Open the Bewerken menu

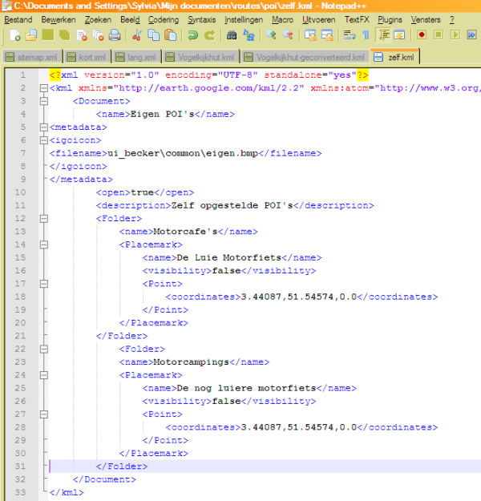tap(59, 20)
